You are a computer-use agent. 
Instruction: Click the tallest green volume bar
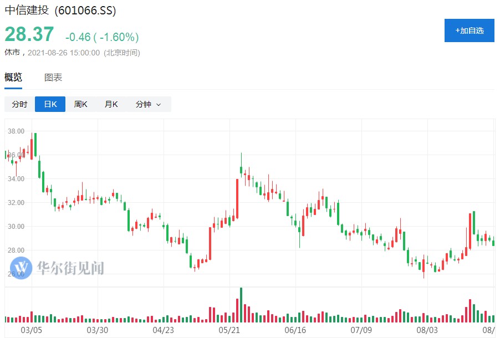tap(241, 305)
